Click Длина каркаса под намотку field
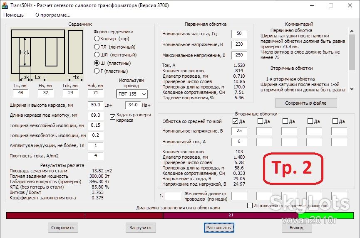The image size is (360, 238). [x=96, y=115]
